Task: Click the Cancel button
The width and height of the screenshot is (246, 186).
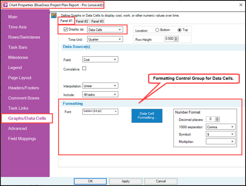Action: (161, 181)
